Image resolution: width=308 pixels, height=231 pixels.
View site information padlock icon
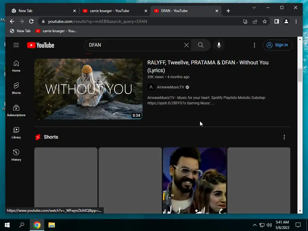point(43,21)
